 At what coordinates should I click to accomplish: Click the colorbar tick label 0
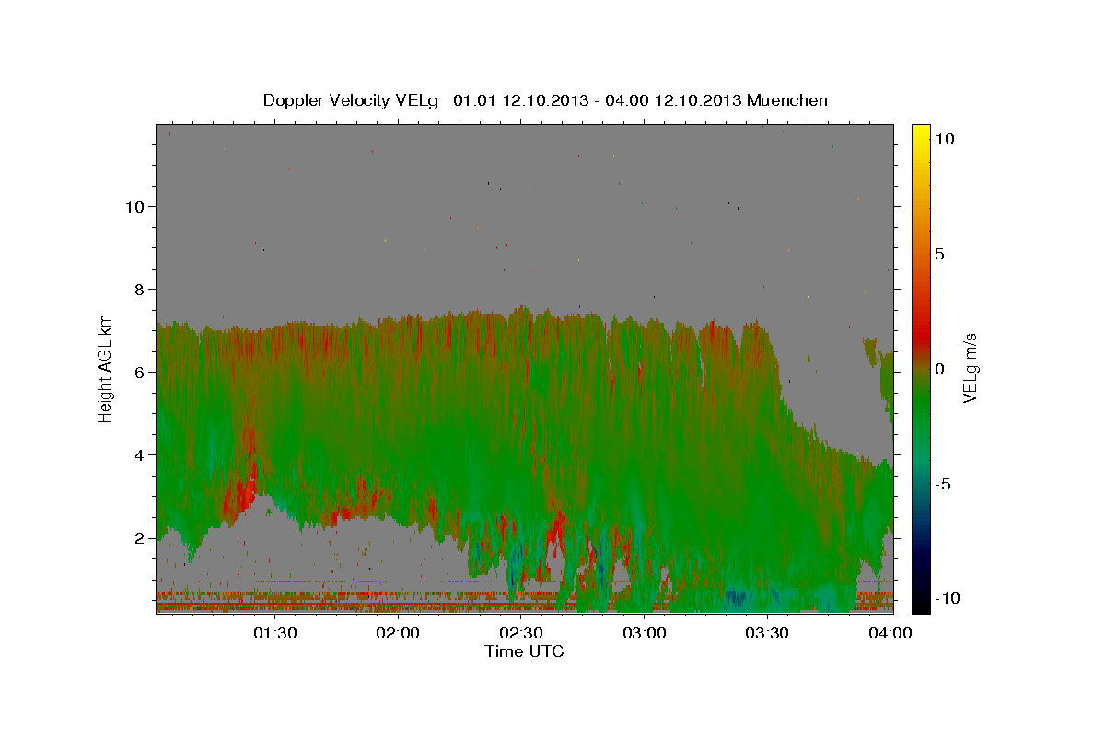pyautogui.click(x=939, y=368)
